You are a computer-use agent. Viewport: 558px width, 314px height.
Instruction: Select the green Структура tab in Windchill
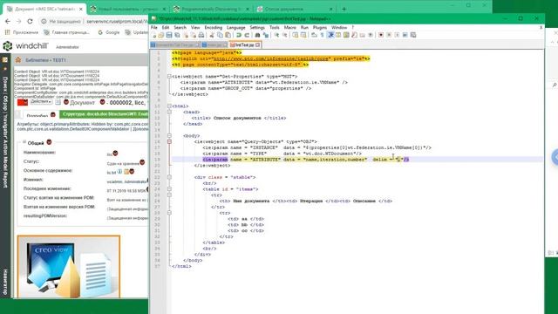click(x=104, y=114)
